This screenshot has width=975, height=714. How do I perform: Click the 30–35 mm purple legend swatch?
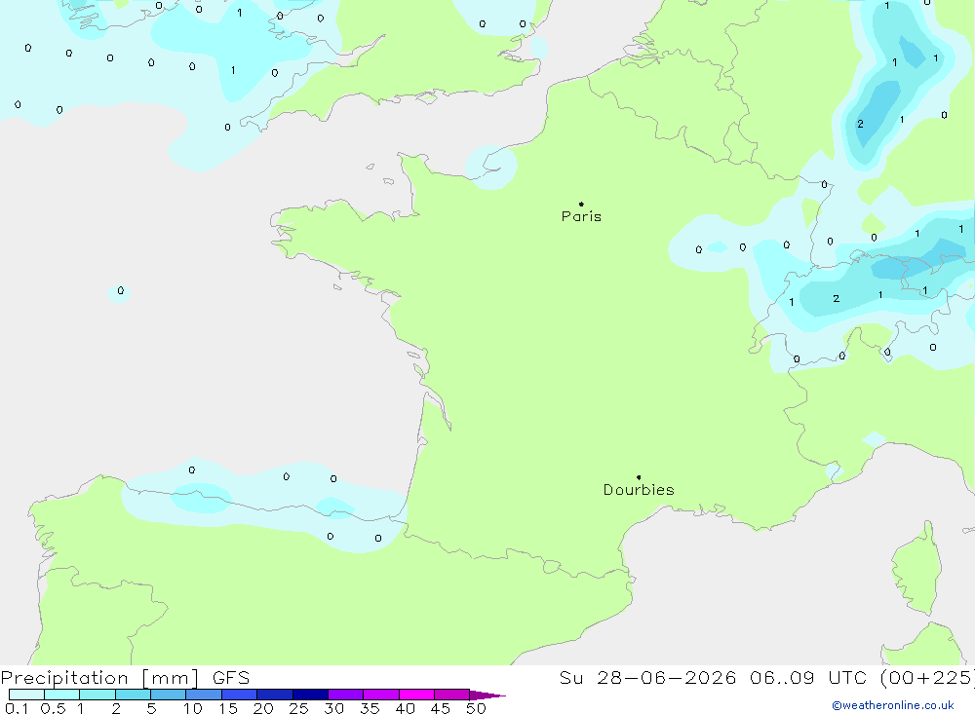[x=346, y=695]
